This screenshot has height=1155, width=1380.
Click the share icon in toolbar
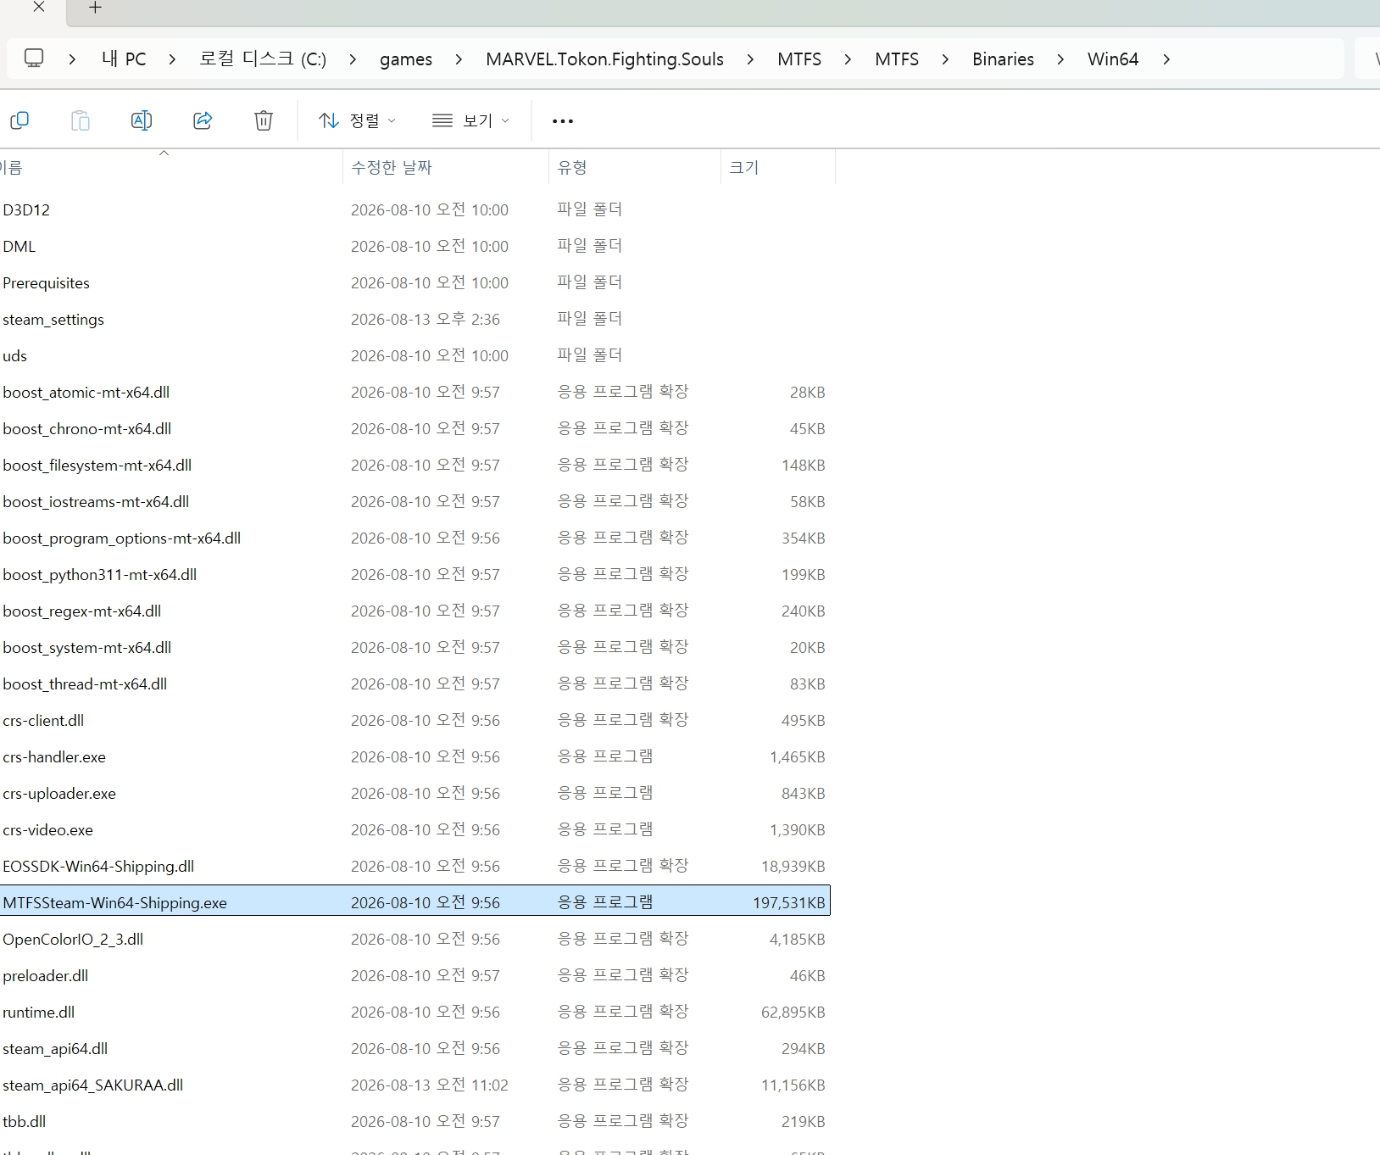(x=203, y=120)
